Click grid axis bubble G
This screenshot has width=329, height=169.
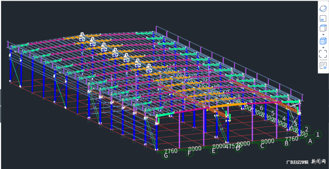coord(166,156)
